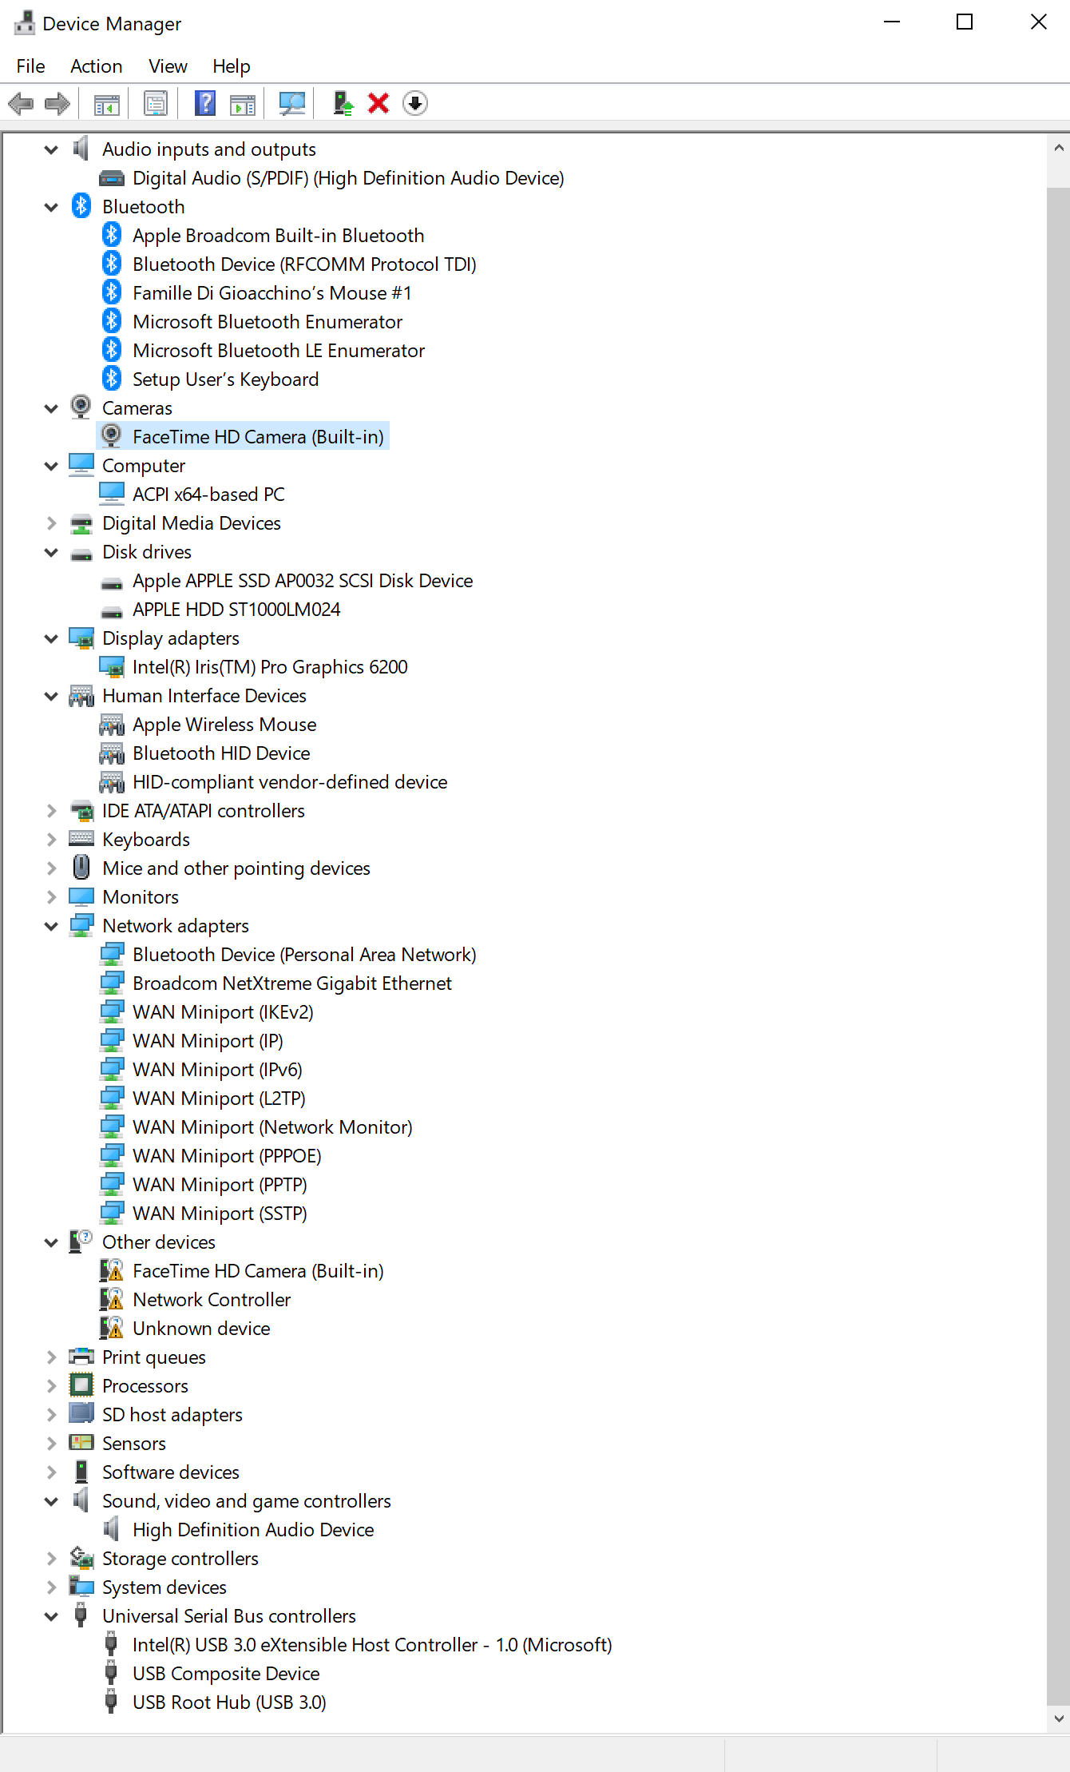Click the scrollbar down arrow
This screenshot has width=1070, height=1772.
(x=1058, y=1718)
